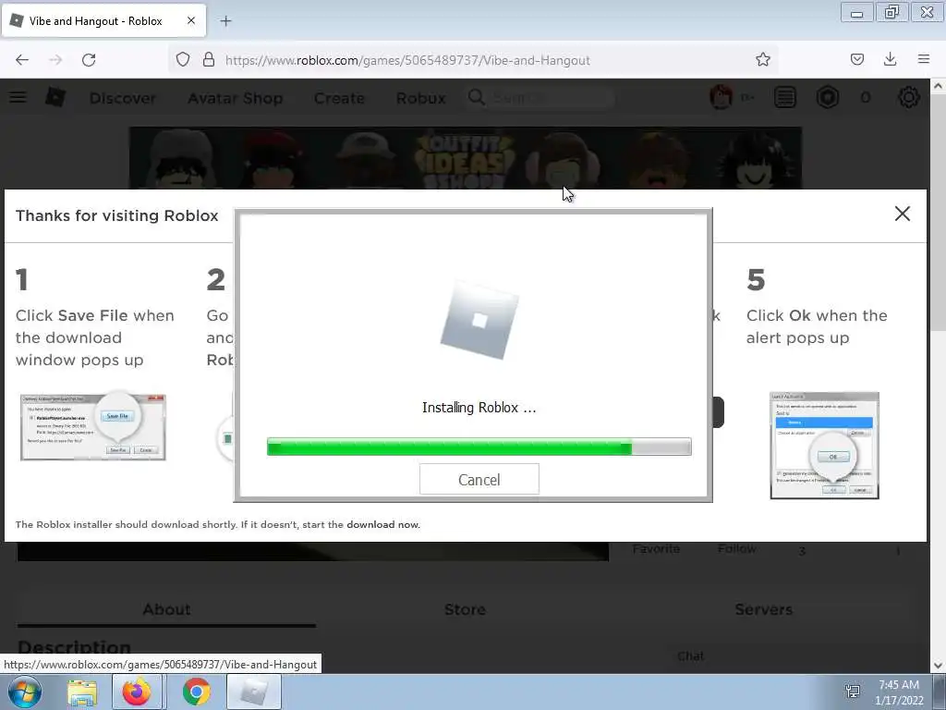This screenshot has width=946, height=710.
Task: Click the page vertical scrollbar thumb
Action: 938,212
